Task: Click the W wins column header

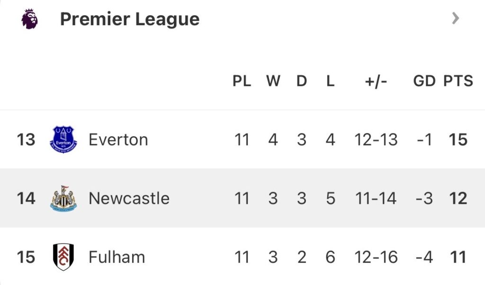Action: point(273,81)
